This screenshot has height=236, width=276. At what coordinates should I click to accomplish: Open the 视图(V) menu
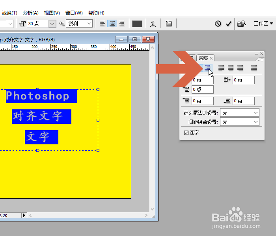click(x=52, y=13)
